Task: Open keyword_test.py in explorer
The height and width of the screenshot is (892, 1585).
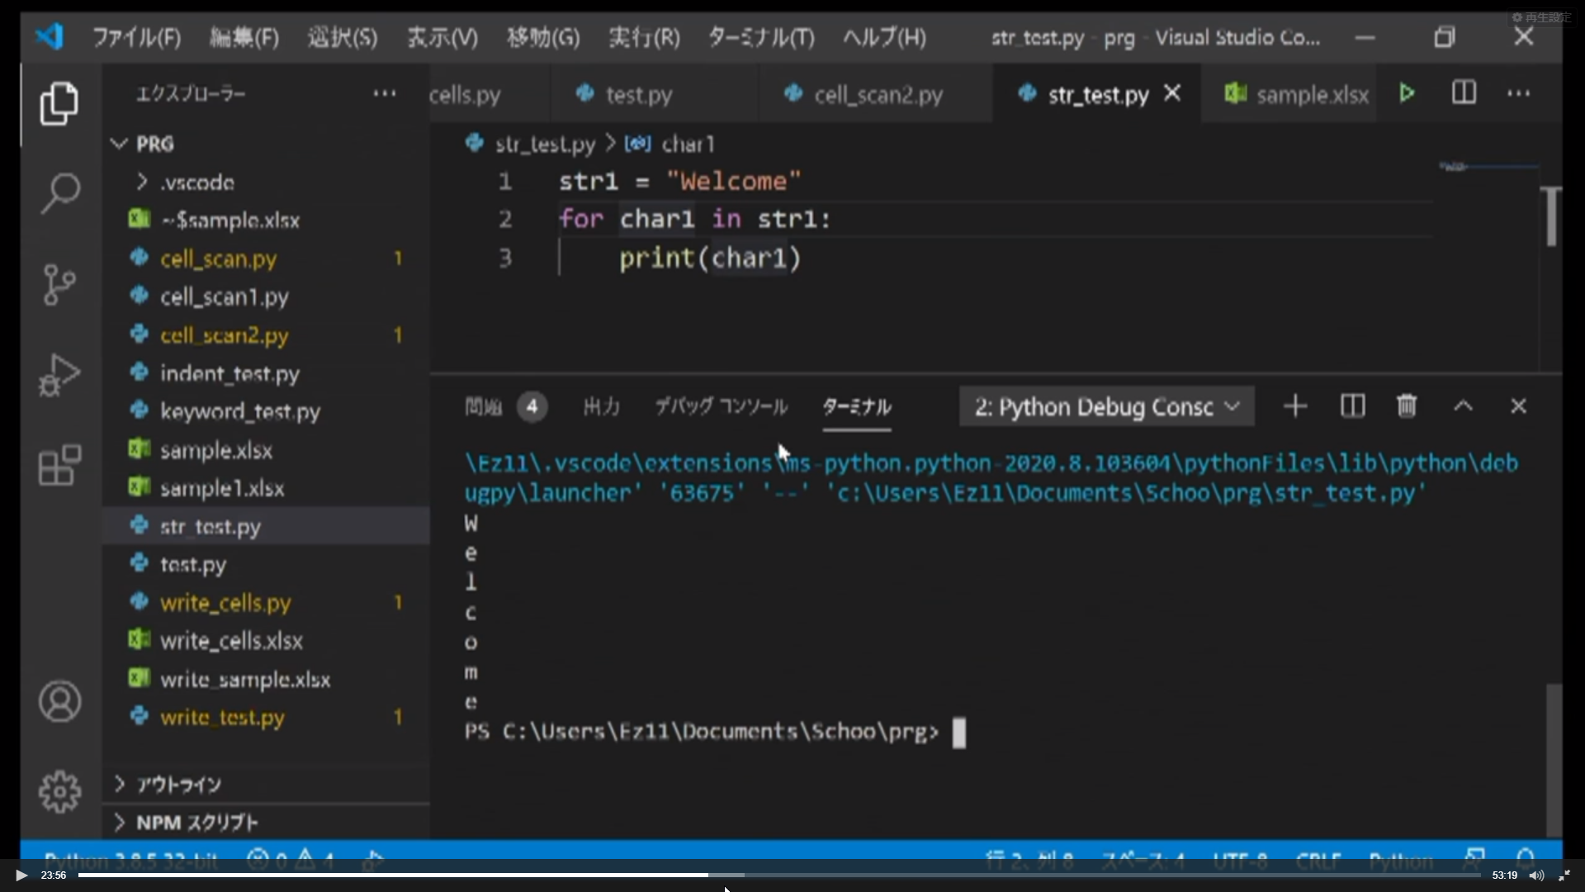Action: point(266,411)
